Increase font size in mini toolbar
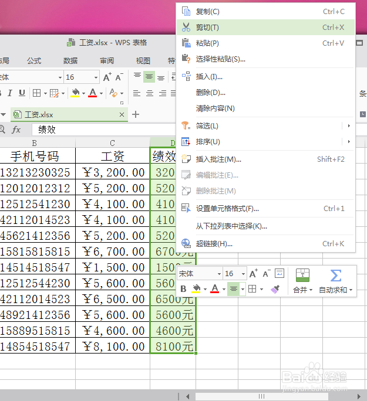Viewport: 367px width, 401px height. coord(254,274)
